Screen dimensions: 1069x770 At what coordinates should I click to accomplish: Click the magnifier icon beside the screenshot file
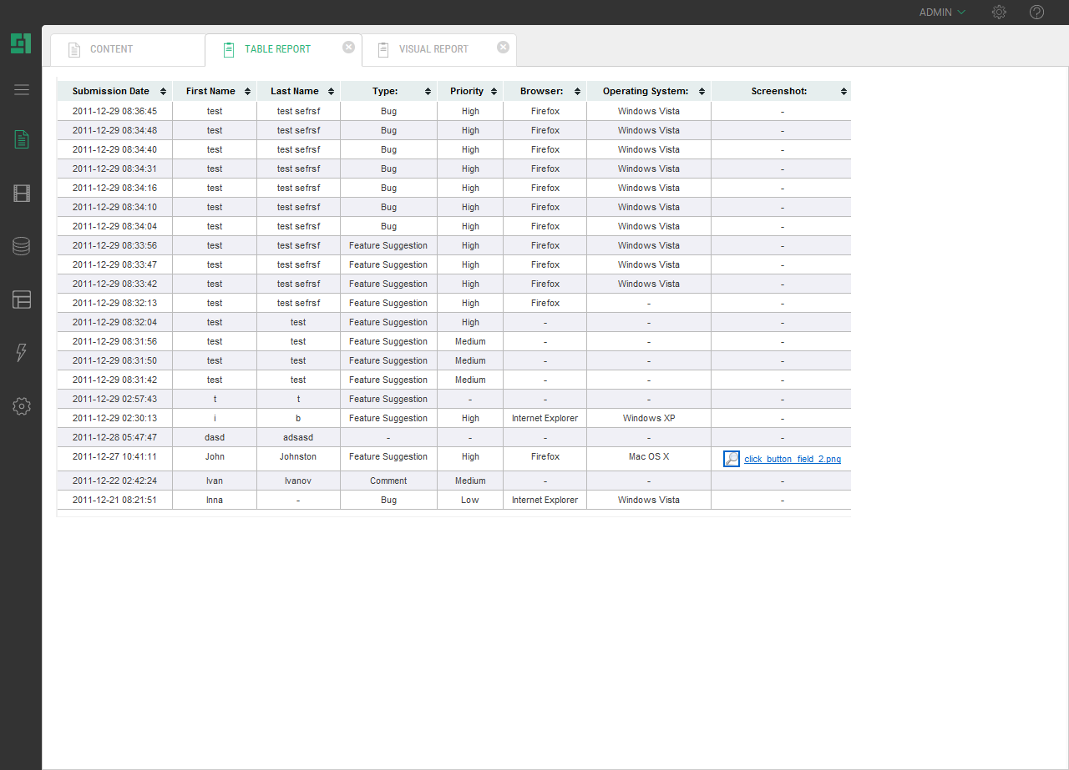coord(732,459)
